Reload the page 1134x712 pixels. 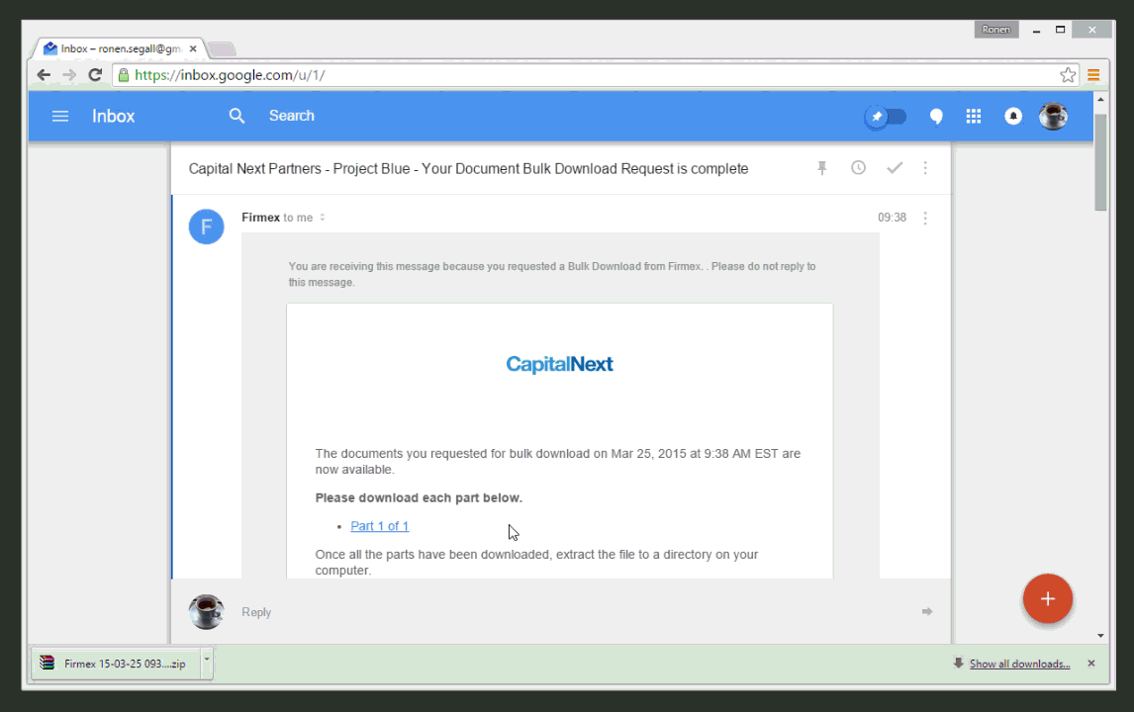coord(95,74)
